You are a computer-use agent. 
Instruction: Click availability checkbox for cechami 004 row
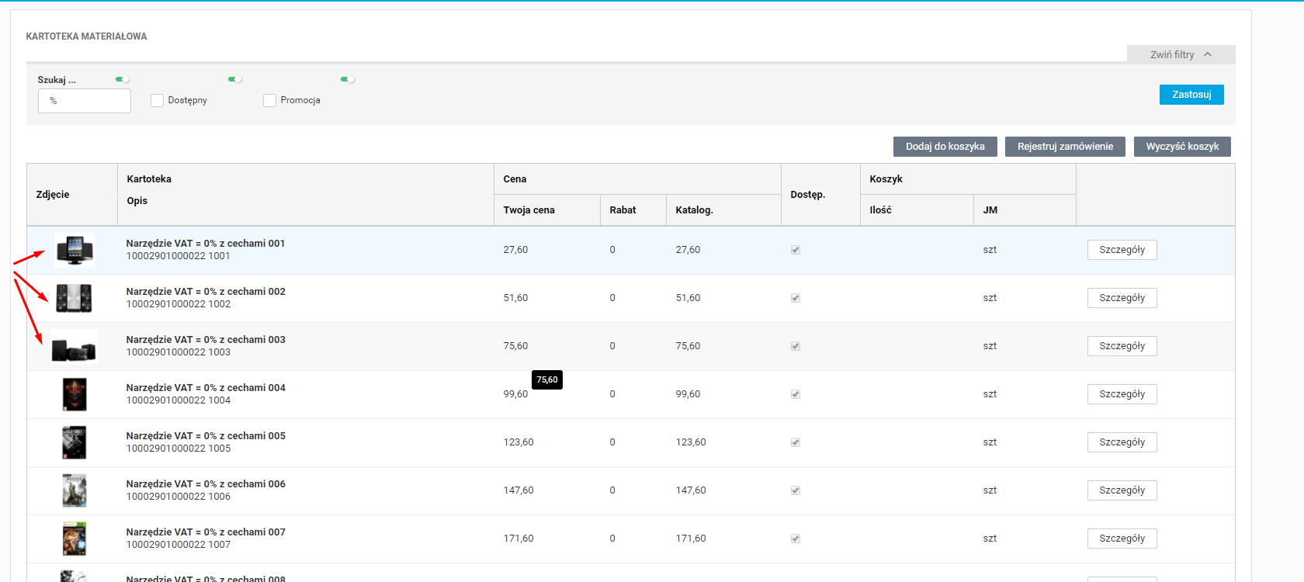click(x=796, y=394)
